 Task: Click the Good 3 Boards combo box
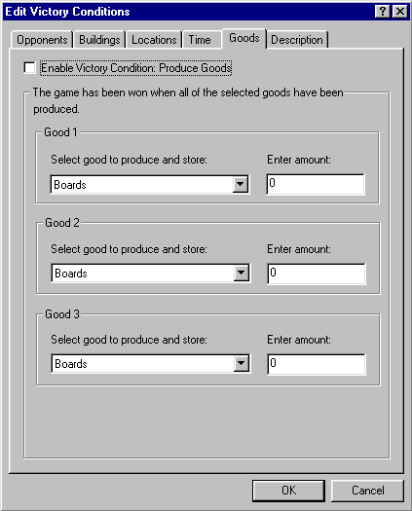pyautogui.click(x=151, y=363)
